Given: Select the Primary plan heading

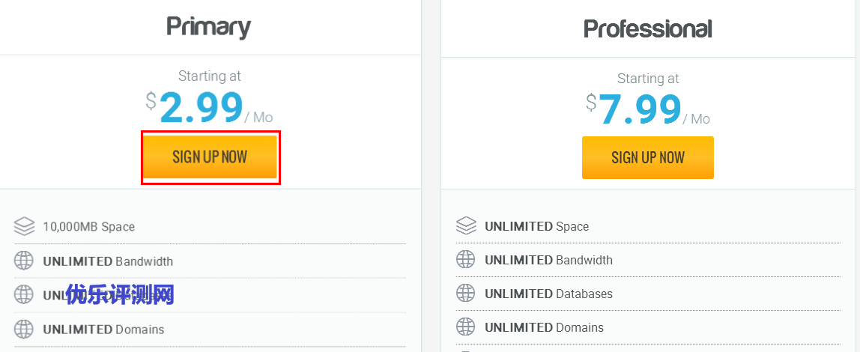Looking at the screenshot, I should [x=208, y=27].
